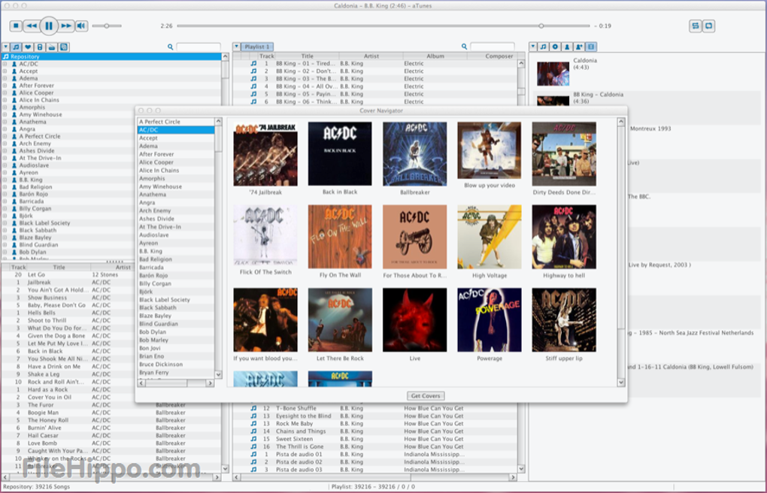Screen dimensions: 767x493
Task: Open the playlist options dropdown arrow
Action: (x=237, y=47)
